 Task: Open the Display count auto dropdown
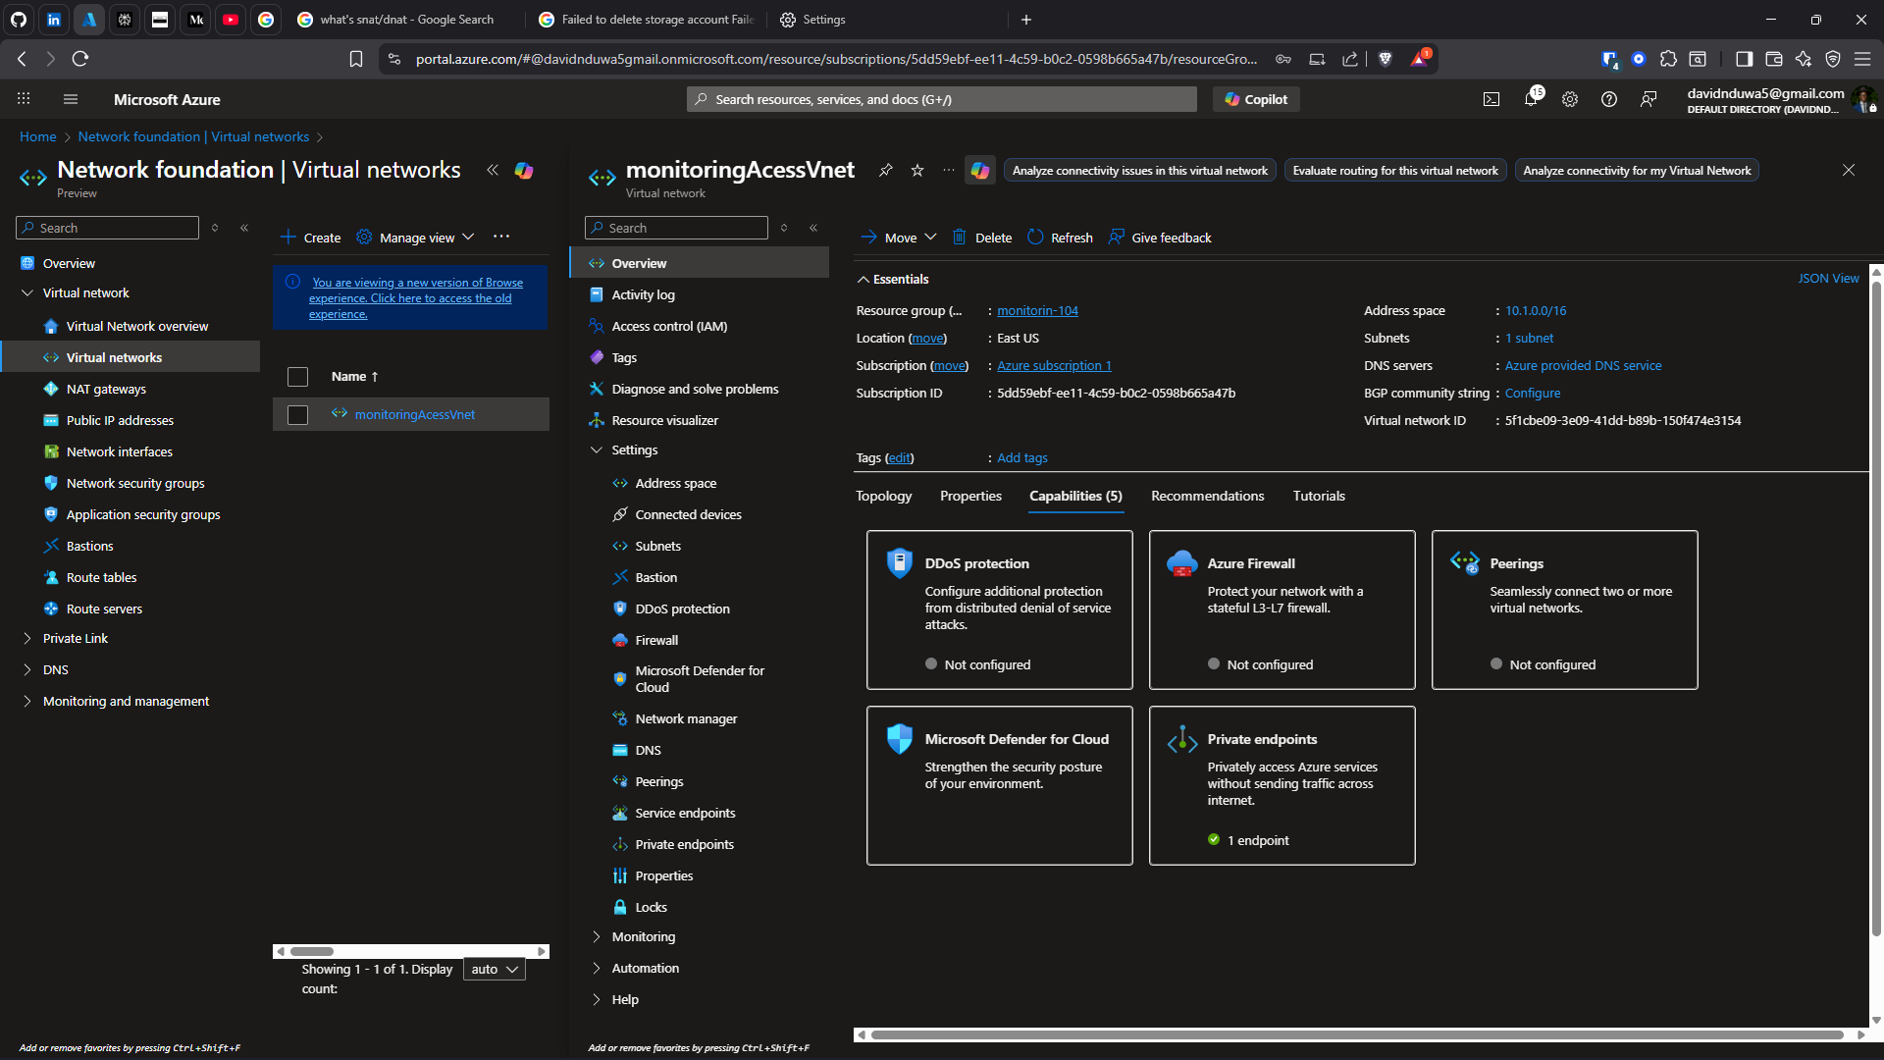click(495, 969)
